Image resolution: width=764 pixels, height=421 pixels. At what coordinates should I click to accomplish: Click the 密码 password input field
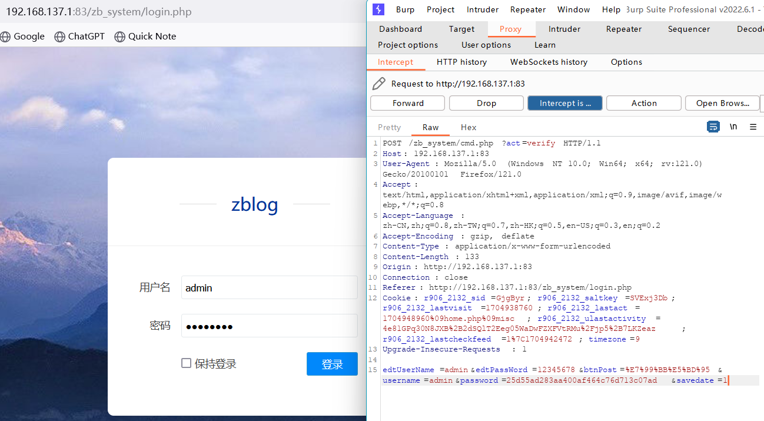click(x=269, y=326)
